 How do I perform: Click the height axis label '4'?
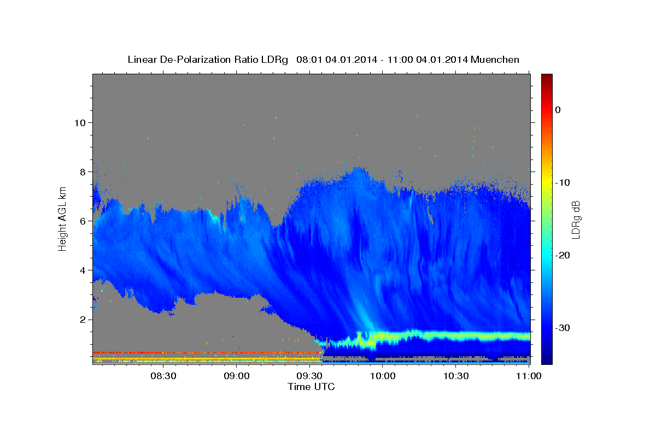point(84,270)
